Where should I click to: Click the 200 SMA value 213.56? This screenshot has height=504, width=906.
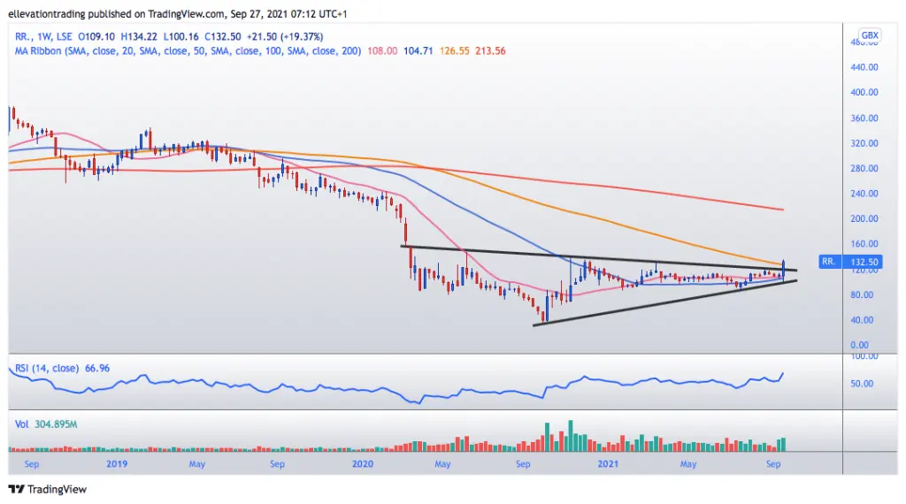click(x=490, y=50)
